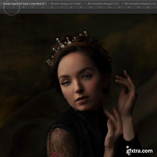
Task: Click the jeweled crown in the canvas
Action: [67, 42]
